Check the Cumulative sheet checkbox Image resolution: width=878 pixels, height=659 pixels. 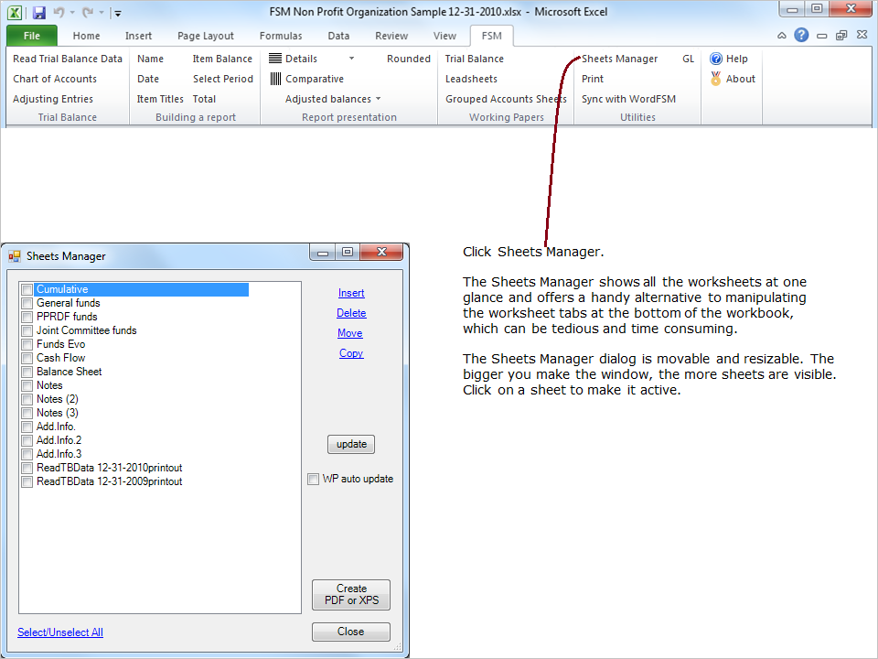pos(27,290)
